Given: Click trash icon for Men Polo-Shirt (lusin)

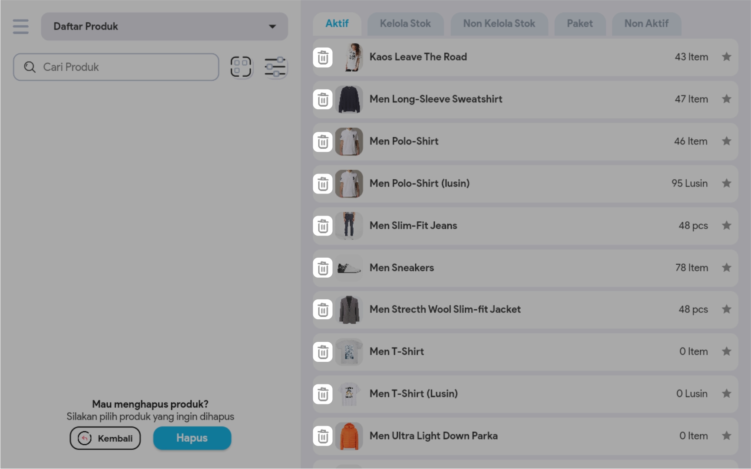Looking at the screenshot, I should click(323, 184).
